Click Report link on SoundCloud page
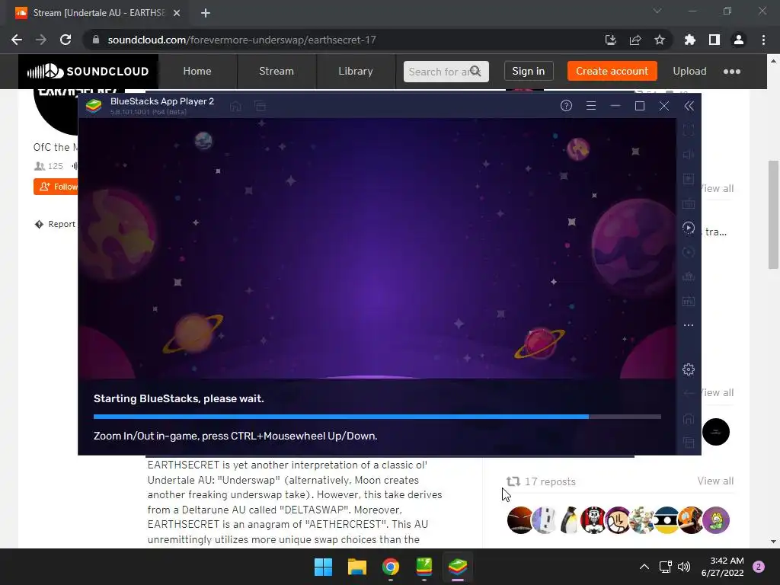This screenshot has height=585, width=780. (x=55, y=224)
